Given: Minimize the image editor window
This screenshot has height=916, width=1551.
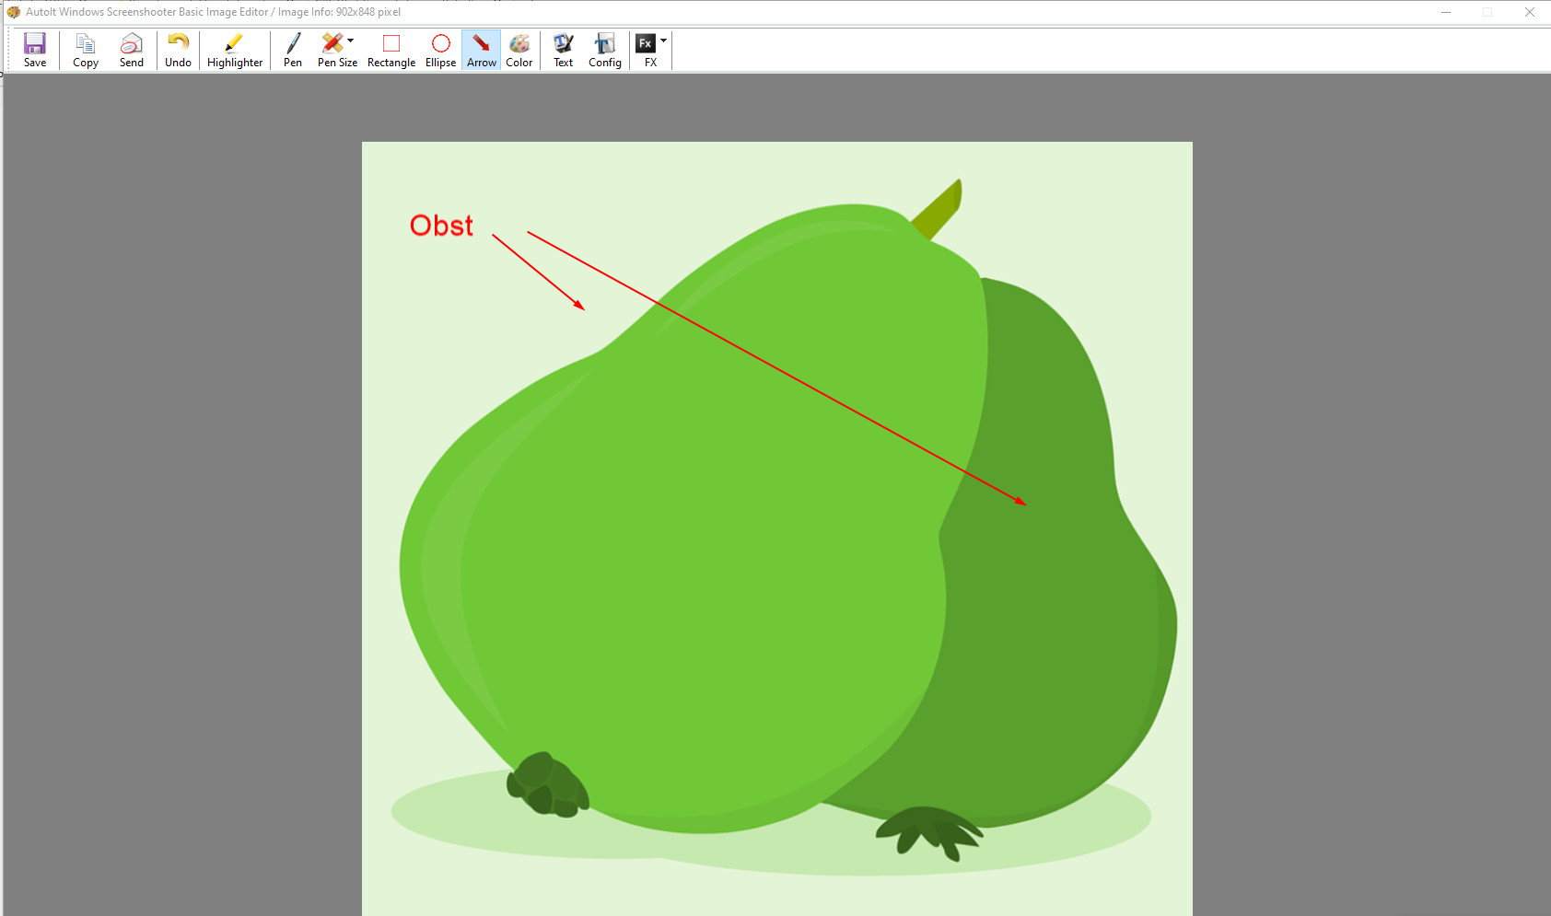Looking at the screenshot, I should pyautogui.click(x=1446, y=12).
